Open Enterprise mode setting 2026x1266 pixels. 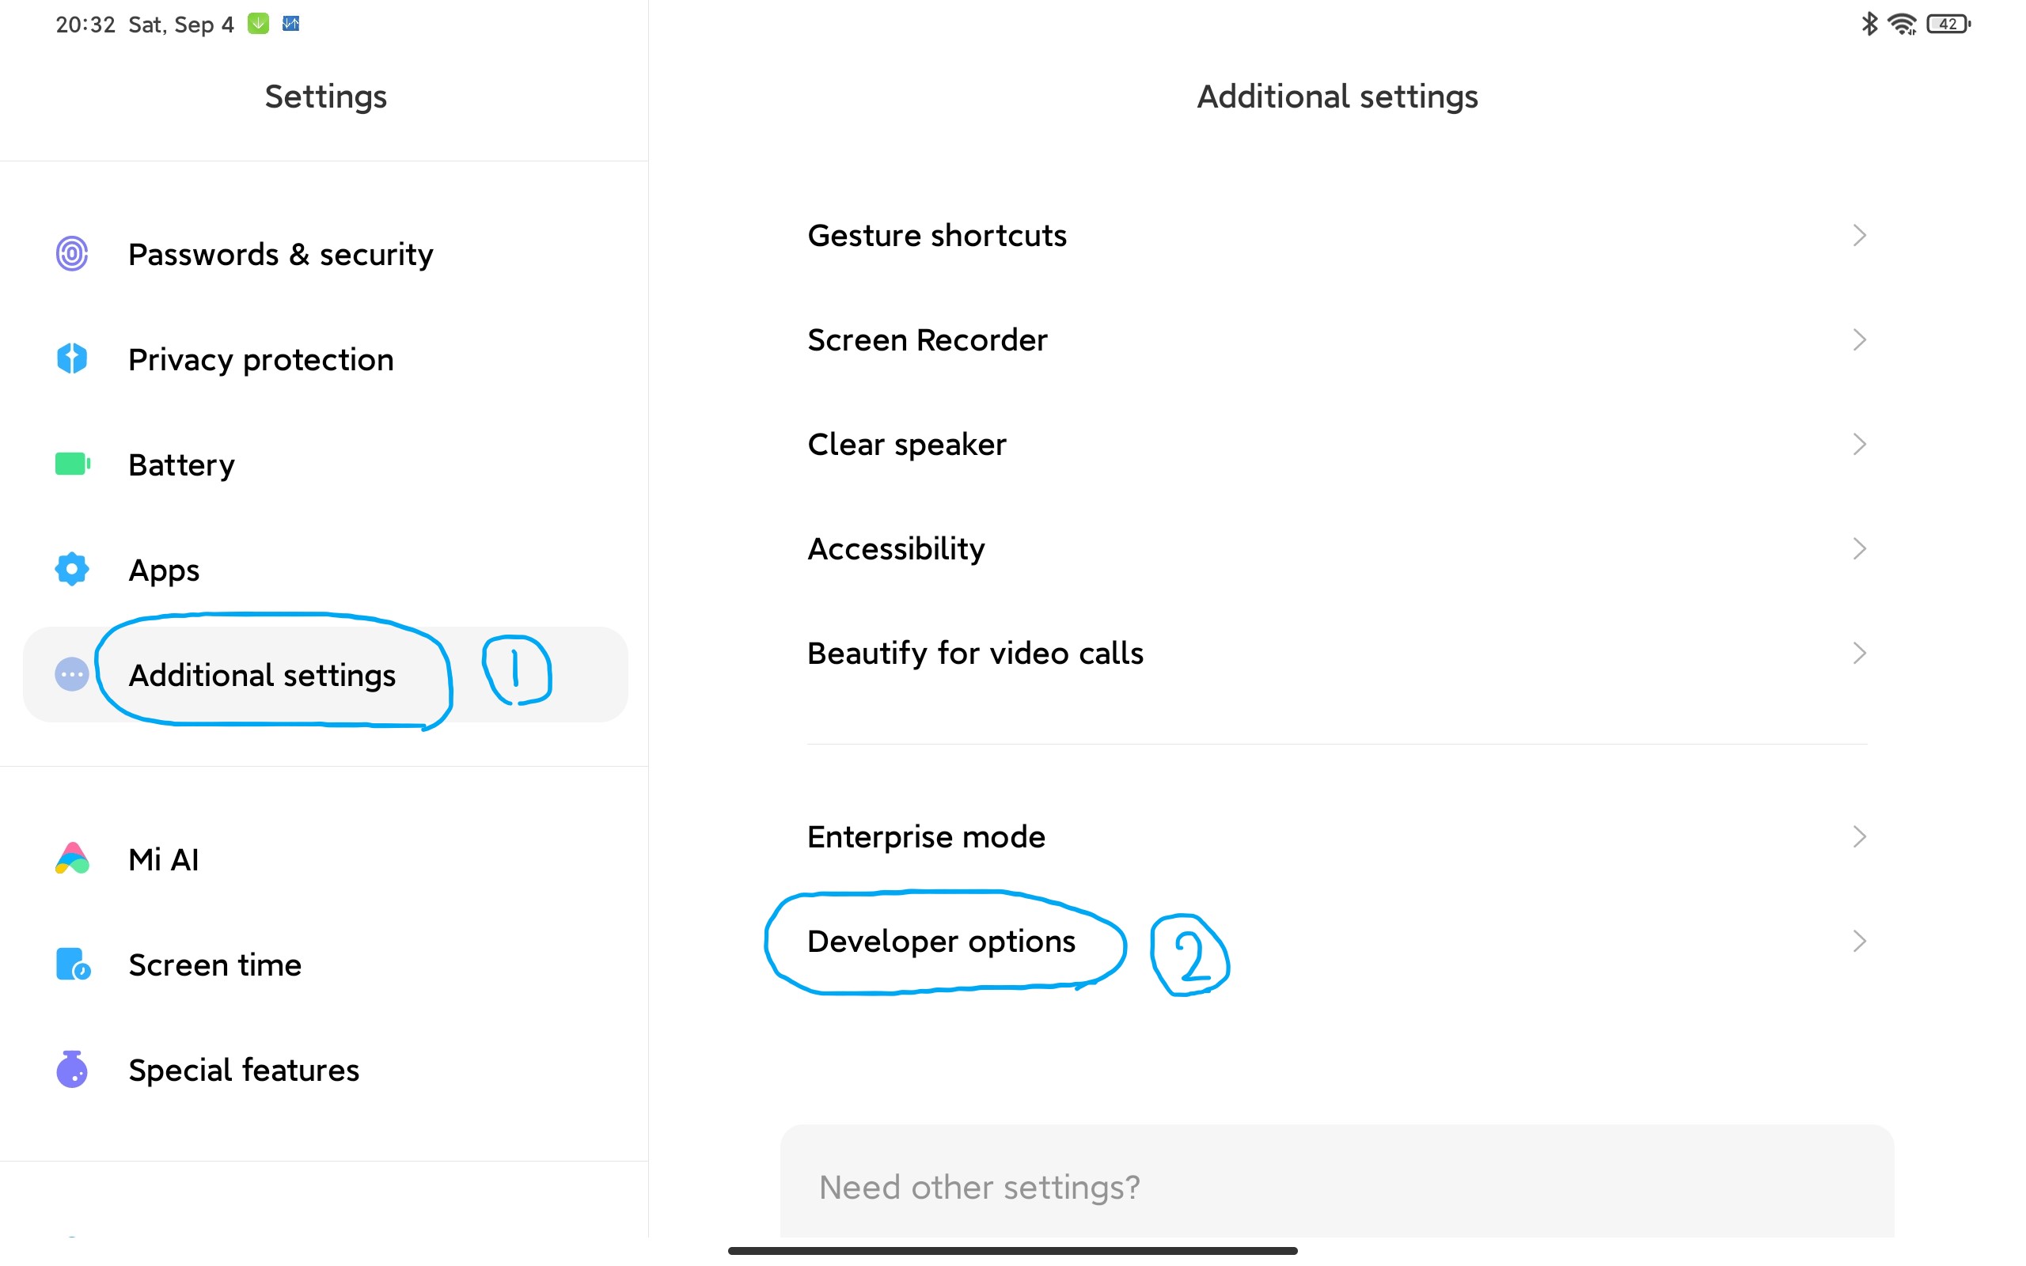point(926,836)
